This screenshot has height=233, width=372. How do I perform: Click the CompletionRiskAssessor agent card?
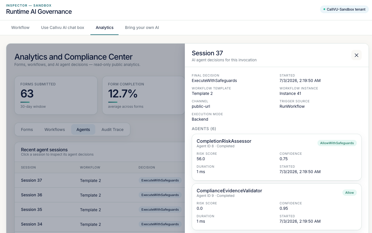tap(277, 157)
